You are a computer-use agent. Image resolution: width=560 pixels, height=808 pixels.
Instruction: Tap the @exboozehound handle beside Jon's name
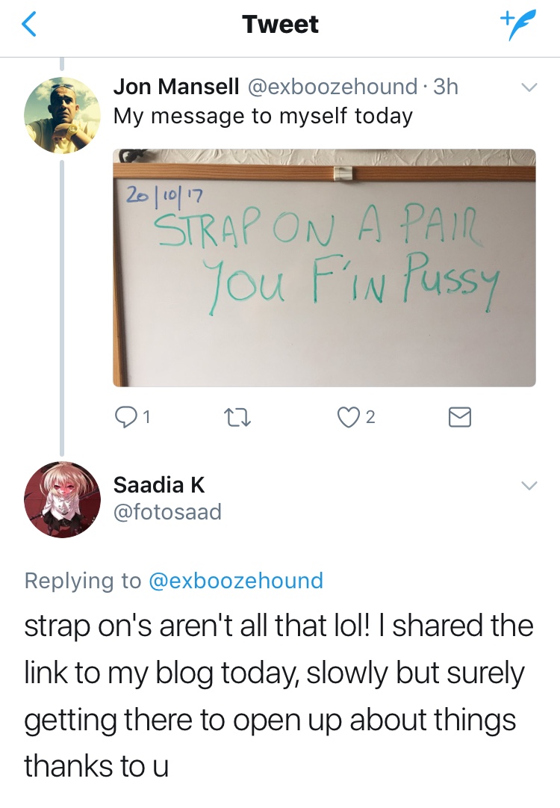tap(332, 87)
